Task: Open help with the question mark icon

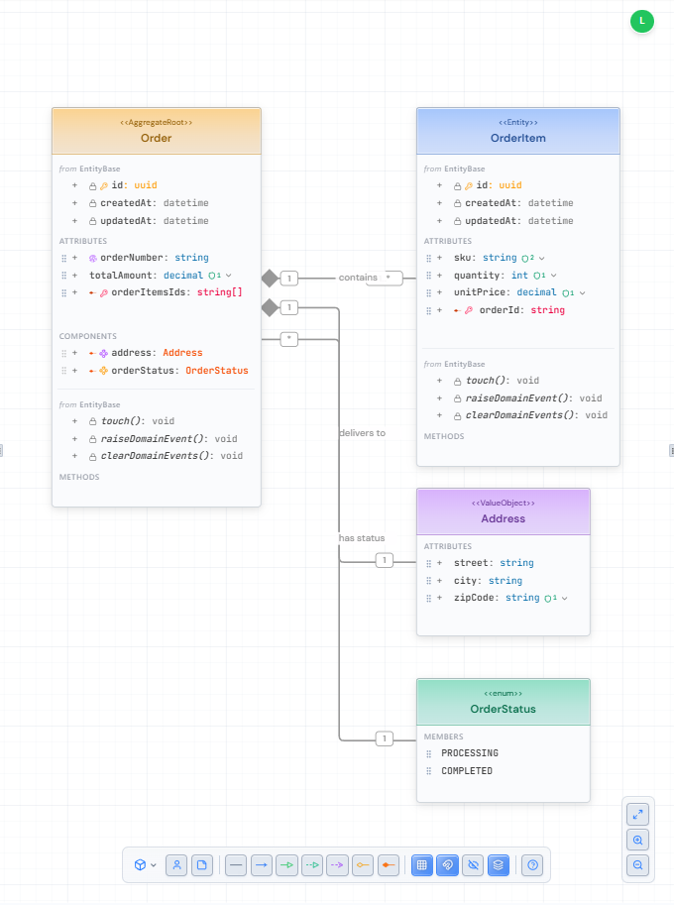Action: [533, 865]
